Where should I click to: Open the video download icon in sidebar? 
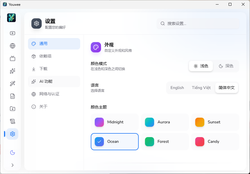tap(12, 33)
